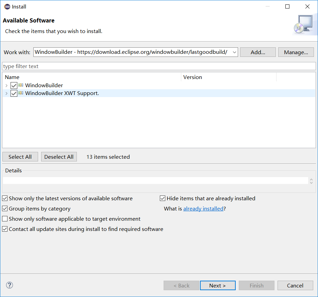Click the Add... button
The width and height of the screenshot is (318, 297).
258,52
